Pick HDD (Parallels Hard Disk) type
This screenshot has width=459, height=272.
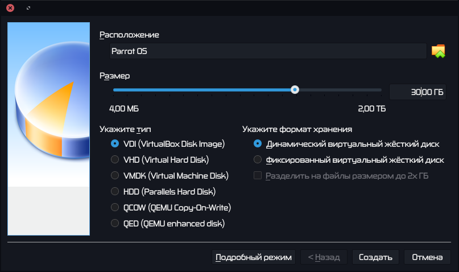(115, 191)
